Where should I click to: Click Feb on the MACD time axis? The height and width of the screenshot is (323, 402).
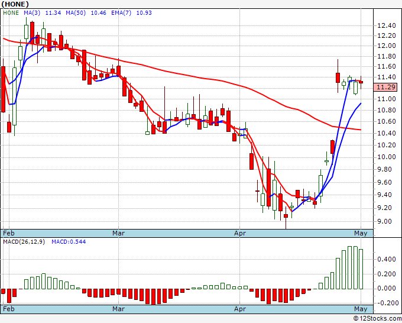pyautogui.click(x=9, y=309)
